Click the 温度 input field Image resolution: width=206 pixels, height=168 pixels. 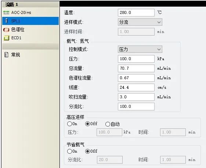136,12
